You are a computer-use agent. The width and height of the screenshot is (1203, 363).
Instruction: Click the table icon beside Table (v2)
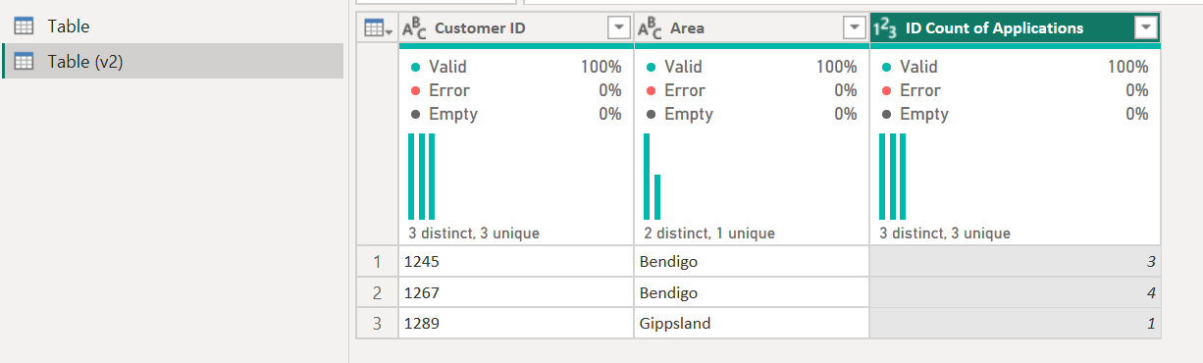(24, 62)
